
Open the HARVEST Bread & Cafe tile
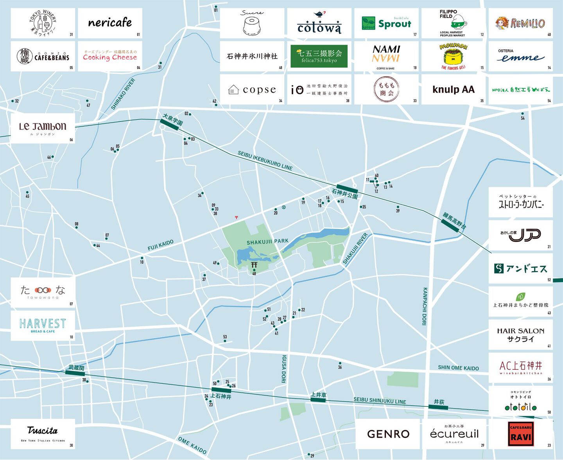tap(43, 325)
